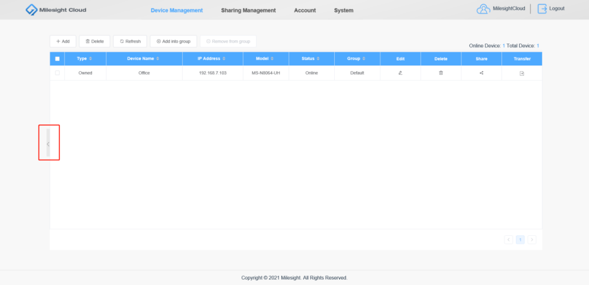Viewport: 589px width, 285px height.
Task: Open the Account tab
Action: coord(305,11)
